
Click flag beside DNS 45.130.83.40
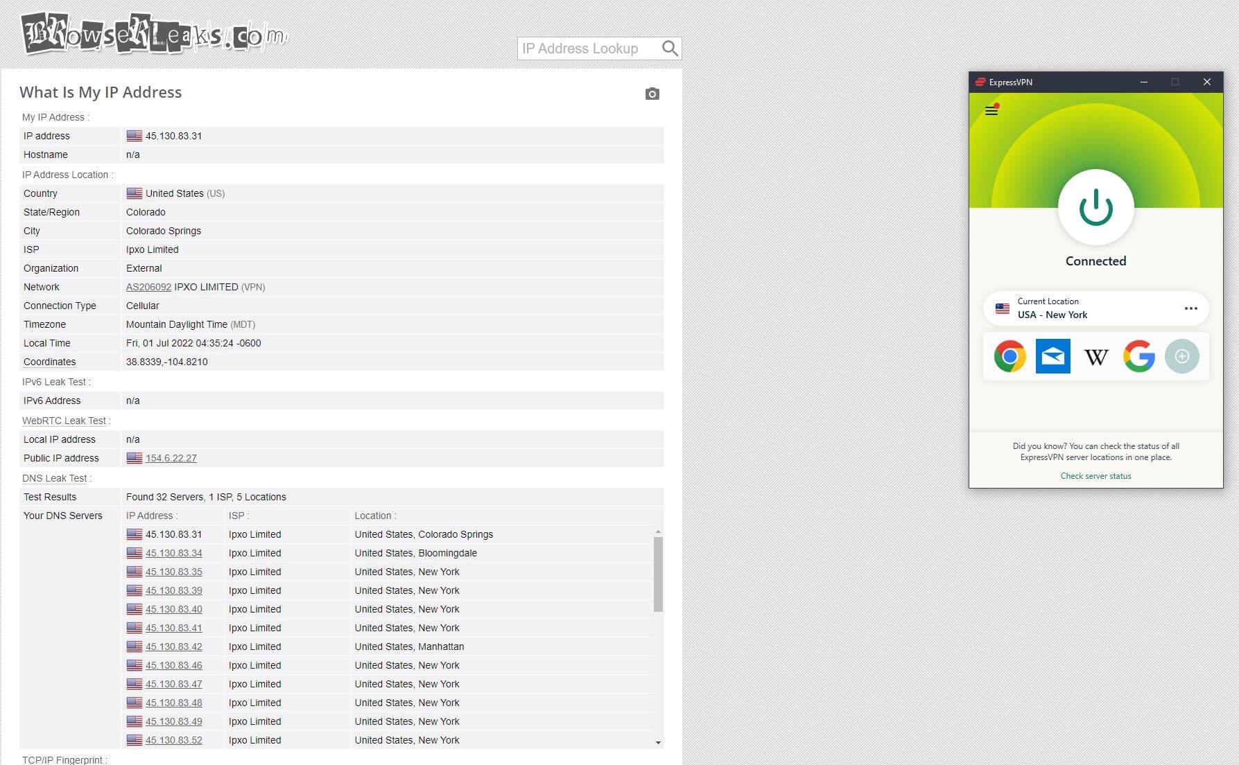(x=135, y=609)
